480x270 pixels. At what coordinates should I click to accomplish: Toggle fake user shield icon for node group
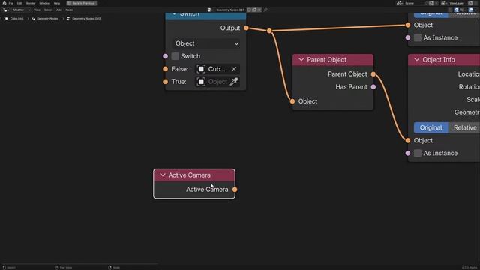[x=249, y=10]
